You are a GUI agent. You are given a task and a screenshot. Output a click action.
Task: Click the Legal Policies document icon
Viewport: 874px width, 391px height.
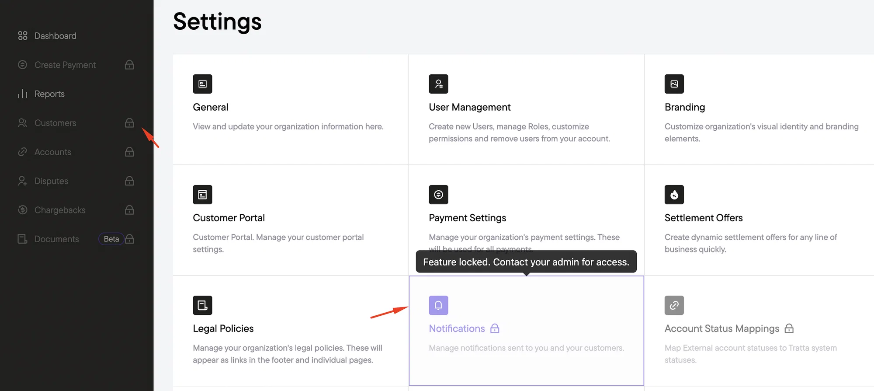[202, 305]
